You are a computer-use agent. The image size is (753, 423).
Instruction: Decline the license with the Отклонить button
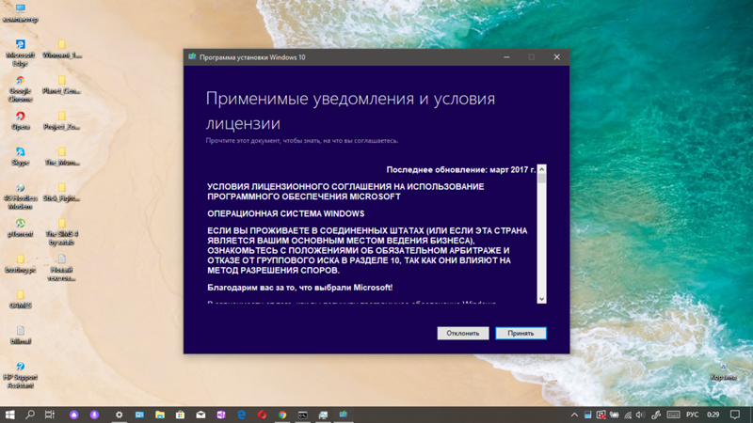[463, 333]
